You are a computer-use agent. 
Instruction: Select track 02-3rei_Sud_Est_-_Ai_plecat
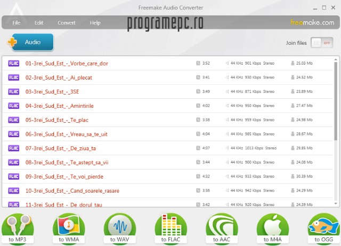coord(59,77)
